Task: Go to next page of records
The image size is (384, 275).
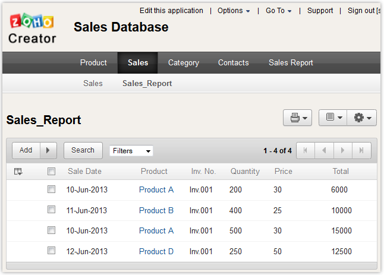Action: [x=343, y=151]
